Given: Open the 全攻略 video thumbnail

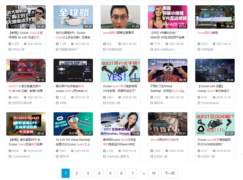Looking at the screenshot, I should 73,17.
